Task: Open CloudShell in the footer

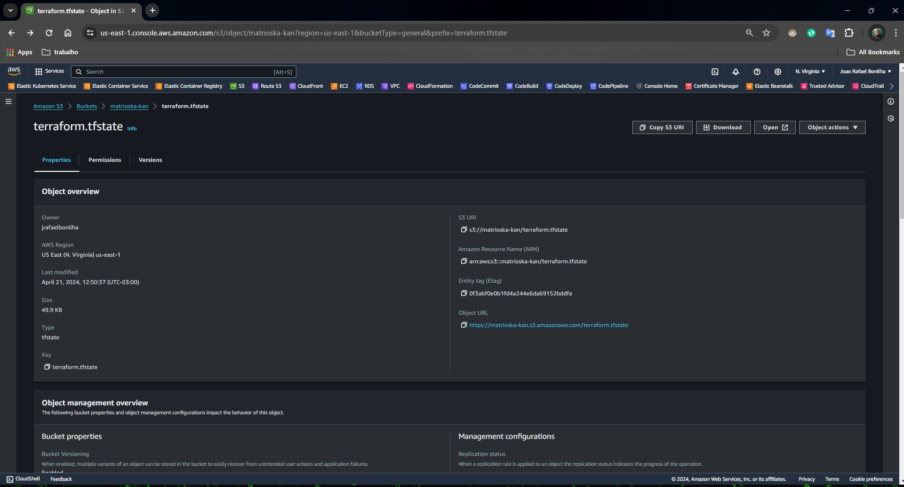Action: (x=23, y=479)
